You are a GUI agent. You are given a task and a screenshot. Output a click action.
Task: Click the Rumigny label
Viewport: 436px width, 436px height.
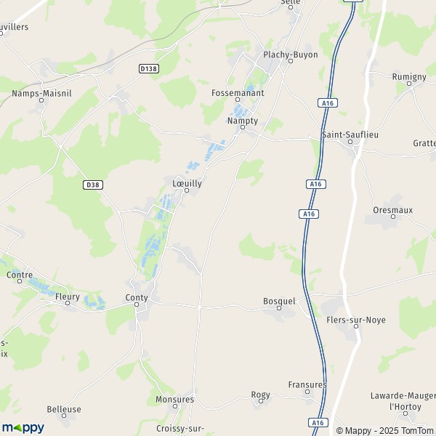click(409, 77)
